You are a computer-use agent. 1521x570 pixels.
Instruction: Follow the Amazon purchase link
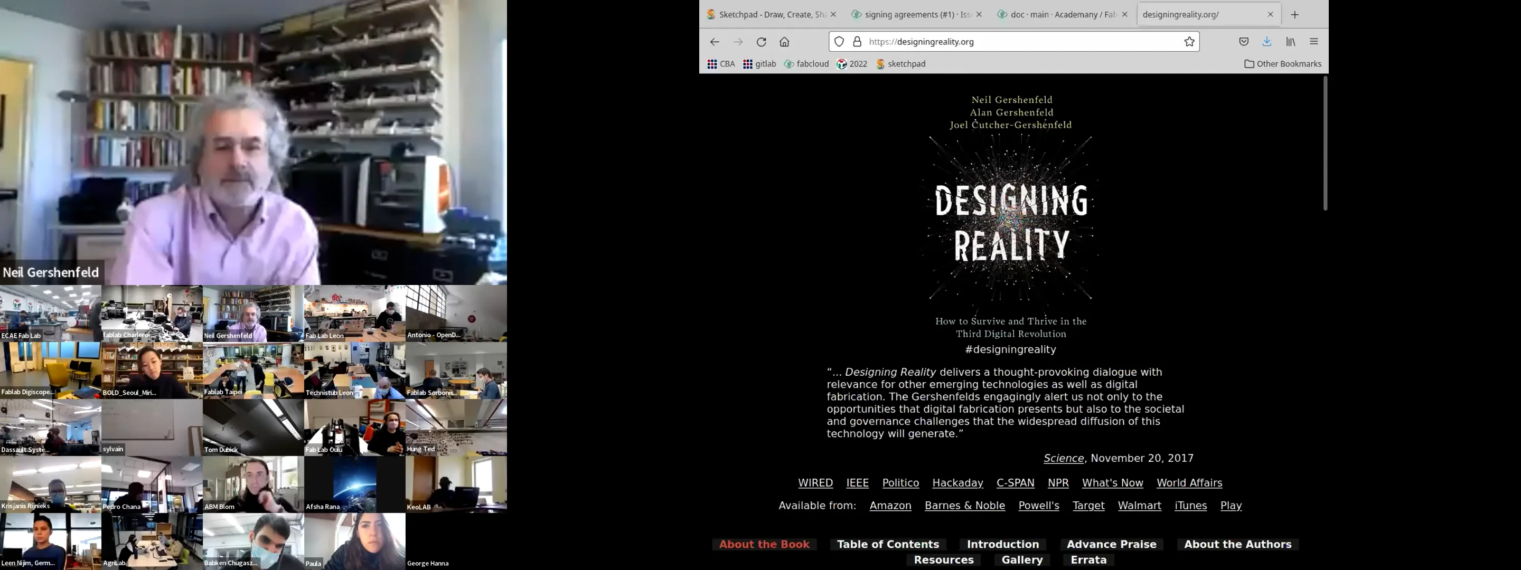(x=890, y=506)
